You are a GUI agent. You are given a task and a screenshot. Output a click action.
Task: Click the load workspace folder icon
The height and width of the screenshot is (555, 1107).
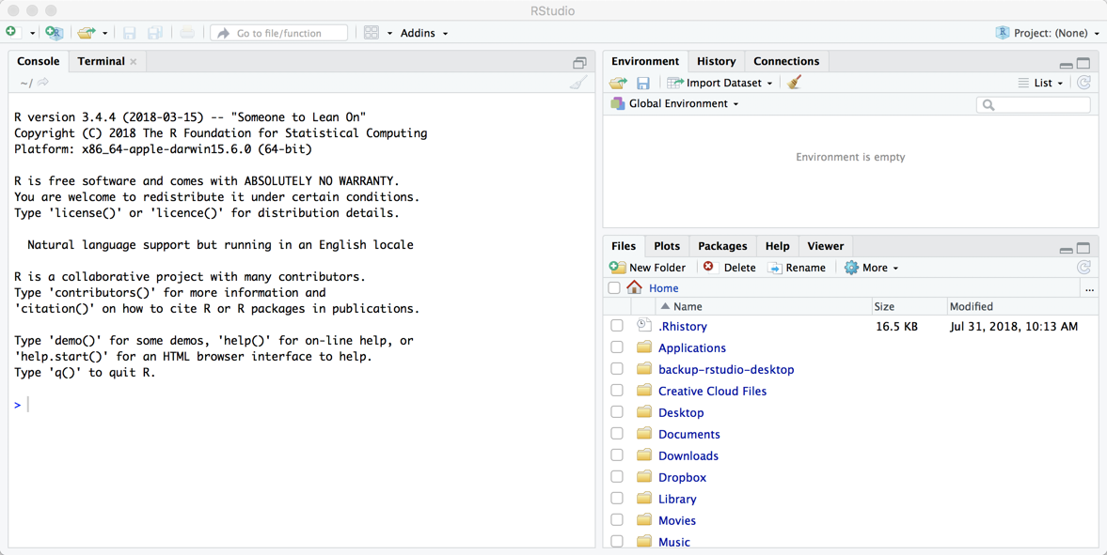(618, 84)
